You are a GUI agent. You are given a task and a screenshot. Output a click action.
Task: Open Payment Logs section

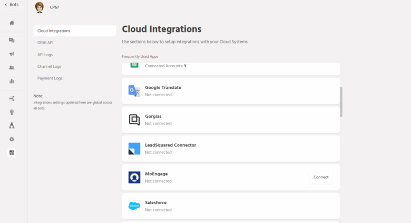click(50, 78)
